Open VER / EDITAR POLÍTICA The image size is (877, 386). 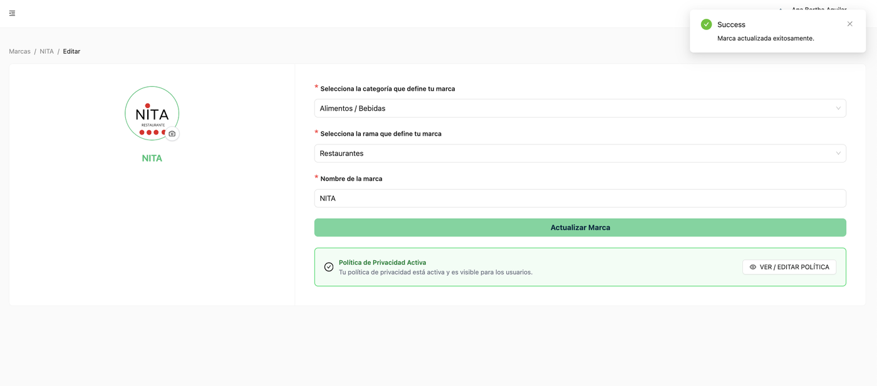click(x=789, y=267)
